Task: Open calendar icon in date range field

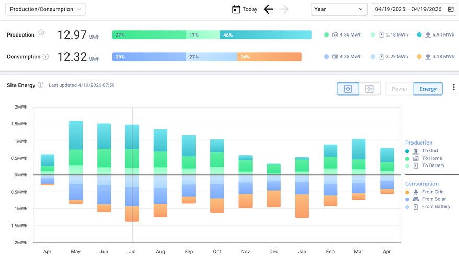Action: pyautogui.click(x=451, y=9)
